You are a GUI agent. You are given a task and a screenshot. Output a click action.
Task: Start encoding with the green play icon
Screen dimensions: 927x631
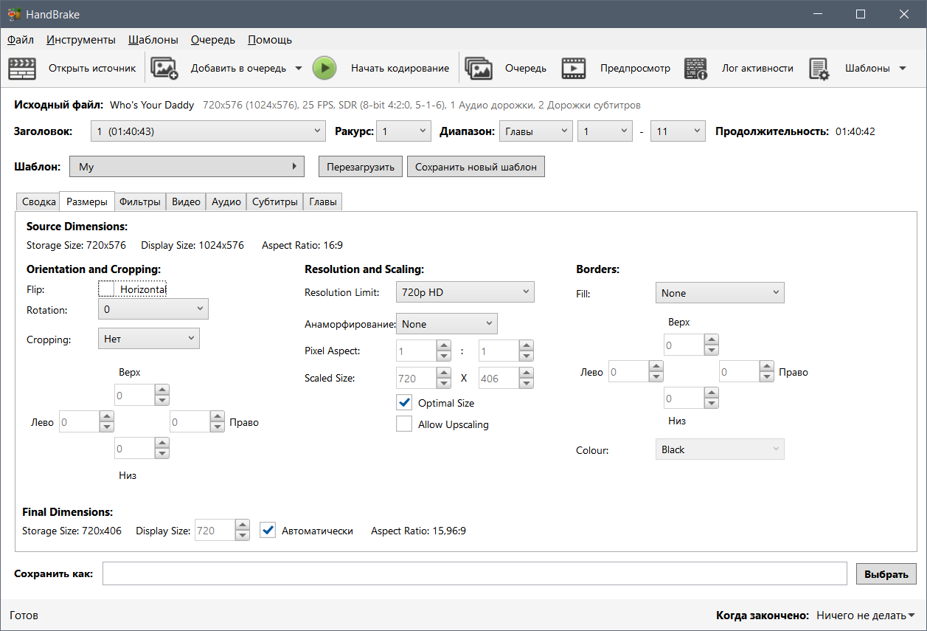click(324, 68)
